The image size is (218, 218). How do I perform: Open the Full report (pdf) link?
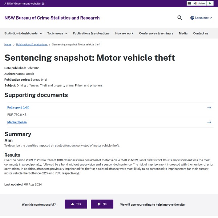click(x=18, y=108)
